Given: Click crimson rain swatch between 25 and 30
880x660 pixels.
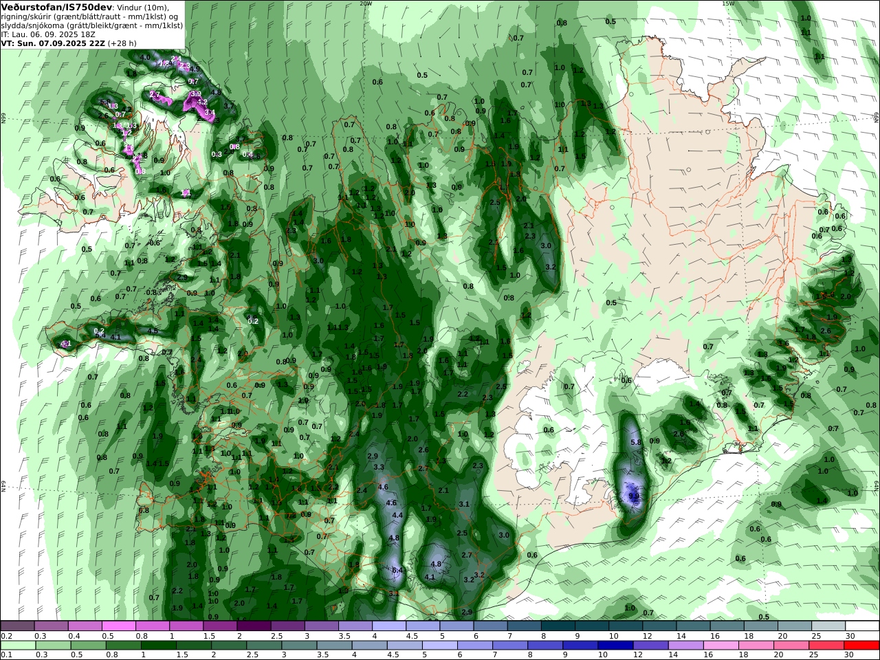Looking at the screenshot, I should (x=826, y=646).
